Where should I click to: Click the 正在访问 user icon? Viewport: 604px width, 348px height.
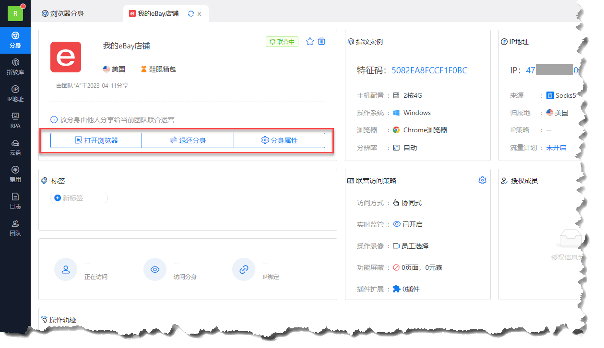click(66, 269)
